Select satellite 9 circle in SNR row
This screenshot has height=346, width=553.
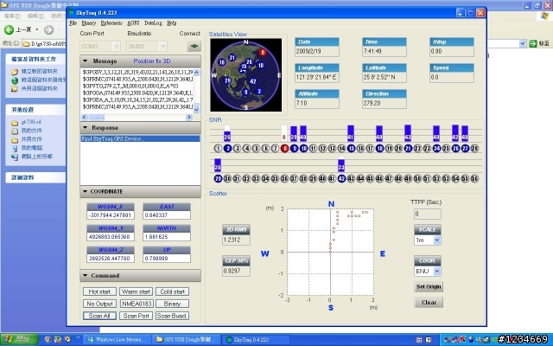tap(294, 149)
